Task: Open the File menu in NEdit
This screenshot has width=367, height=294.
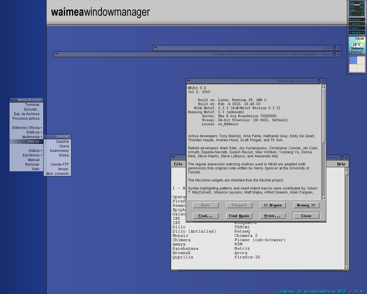Action: point(178,164)
